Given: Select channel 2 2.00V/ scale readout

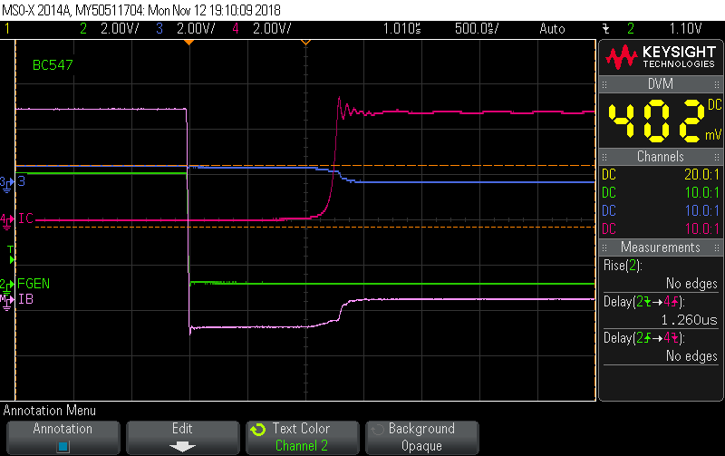Looking at the screenshot, I should [x=120, y=29].
